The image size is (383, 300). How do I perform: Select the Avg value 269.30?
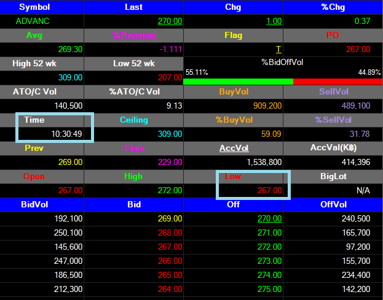70,50
